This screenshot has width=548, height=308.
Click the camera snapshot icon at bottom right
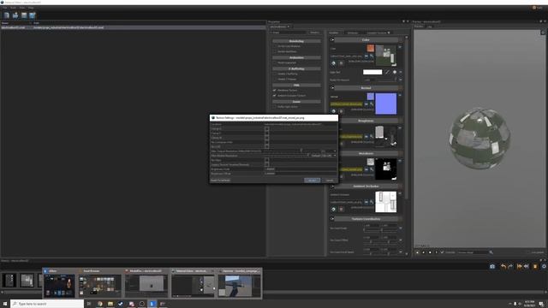click(492, 266)
